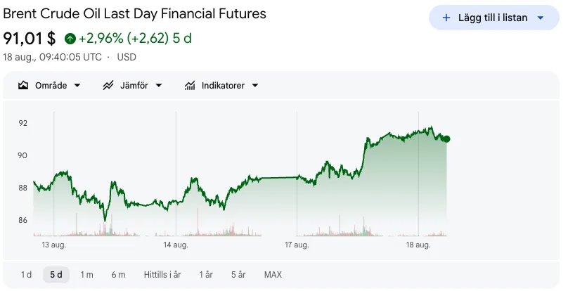Switch to 1 m time range
The height and width of the screenshot is (291, 568).
point(87,275)
